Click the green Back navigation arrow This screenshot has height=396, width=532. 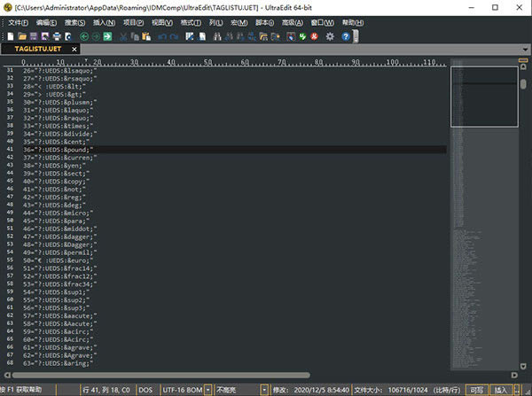(84, 36)
